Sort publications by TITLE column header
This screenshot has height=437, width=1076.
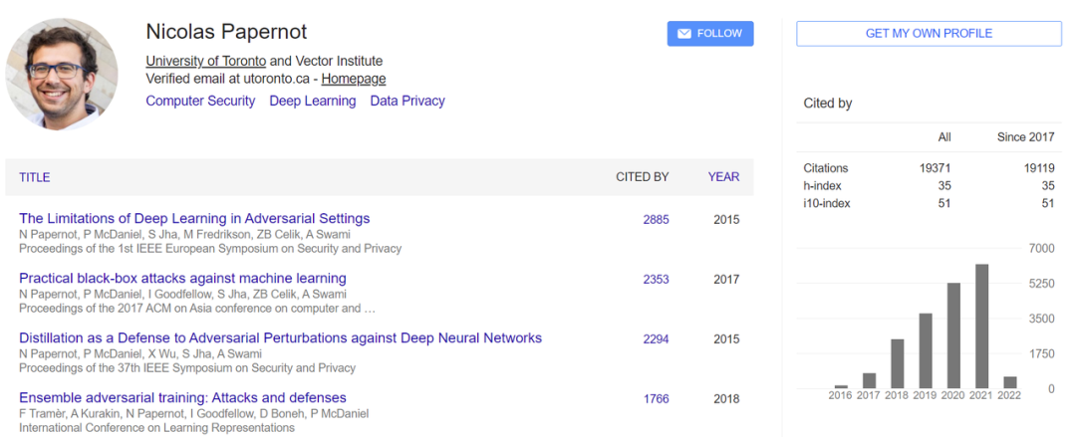[x=34, y=177]
